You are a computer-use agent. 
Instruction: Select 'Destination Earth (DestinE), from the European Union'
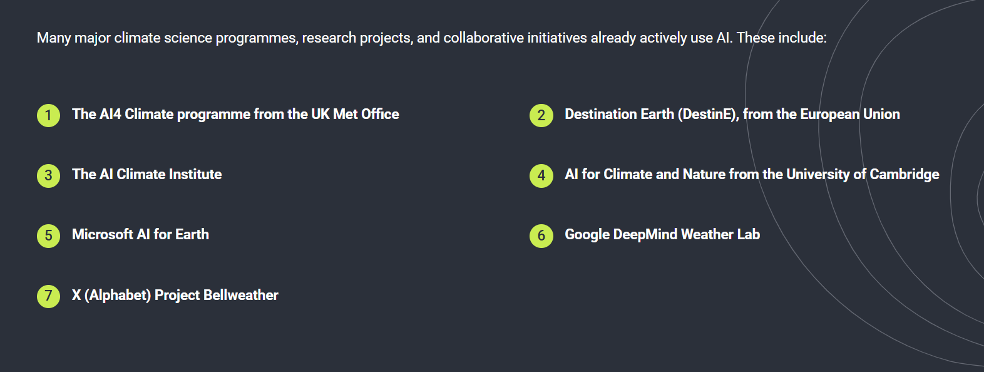click(x=732, y=114)
